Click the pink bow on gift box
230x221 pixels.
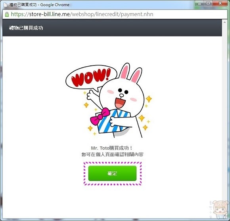click(x=100, y=116)
